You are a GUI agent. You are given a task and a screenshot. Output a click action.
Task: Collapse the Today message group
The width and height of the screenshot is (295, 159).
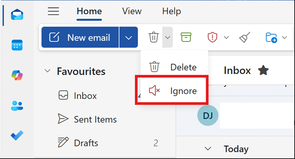coord(208,149)
